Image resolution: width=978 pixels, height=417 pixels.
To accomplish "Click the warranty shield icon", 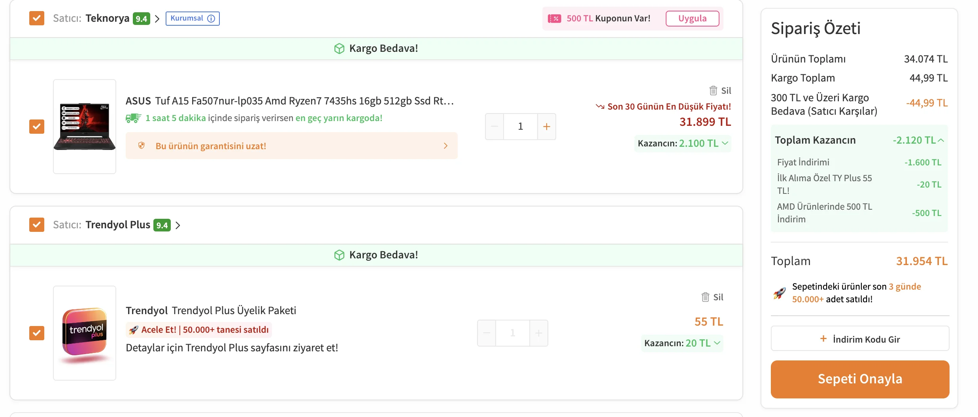I will tap(142, 146).
